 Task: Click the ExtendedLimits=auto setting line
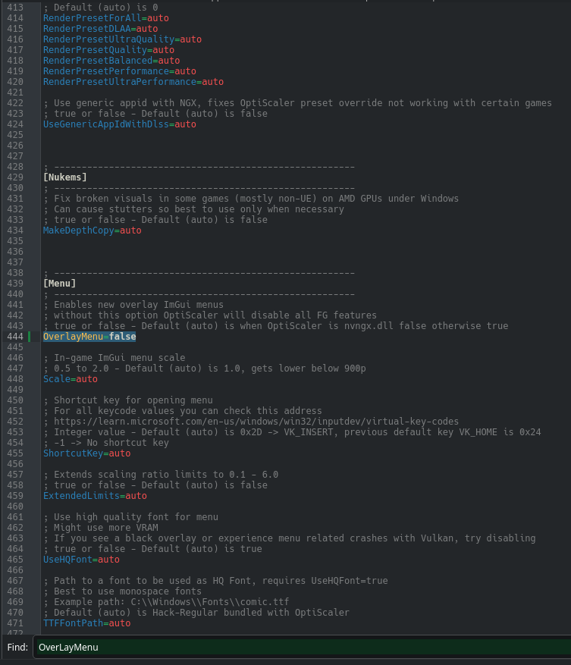(x=95, y=496)
